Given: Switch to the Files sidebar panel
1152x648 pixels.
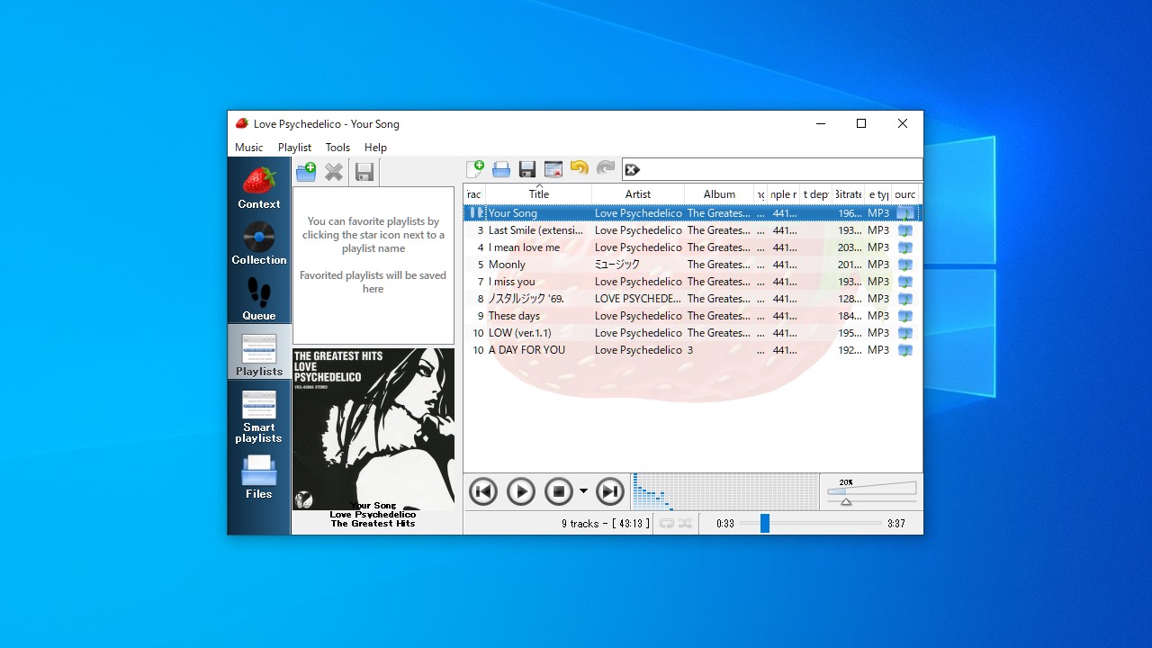Looking at the screenshot, I should 259,476.
